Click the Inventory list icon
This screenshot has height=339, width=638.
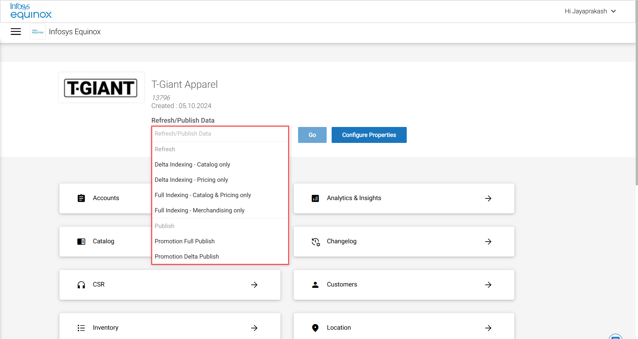[x=81, y=328]
